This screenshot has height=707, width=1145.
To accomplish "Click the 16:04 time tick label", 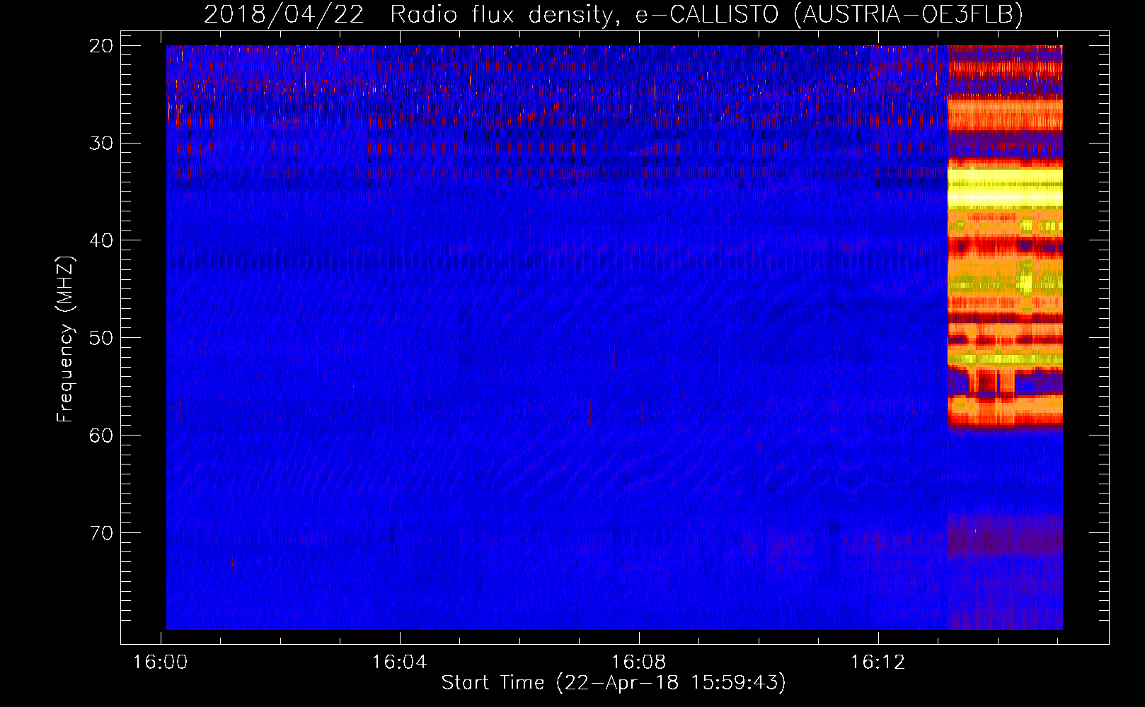I will point(400,662).
